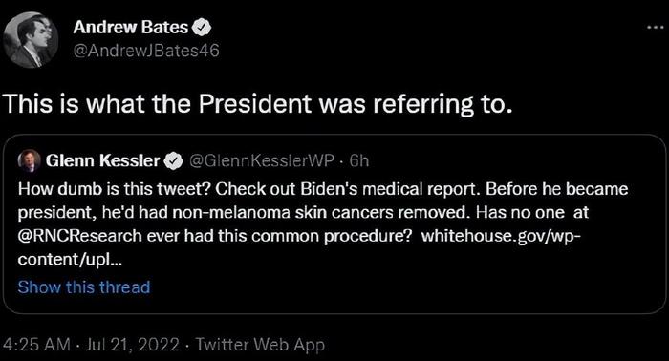Click the 4:25 AM Jul 21, 2022 timestamp
Image resolution: width=669 pixels, height=361 pixels.
[91, 345]
